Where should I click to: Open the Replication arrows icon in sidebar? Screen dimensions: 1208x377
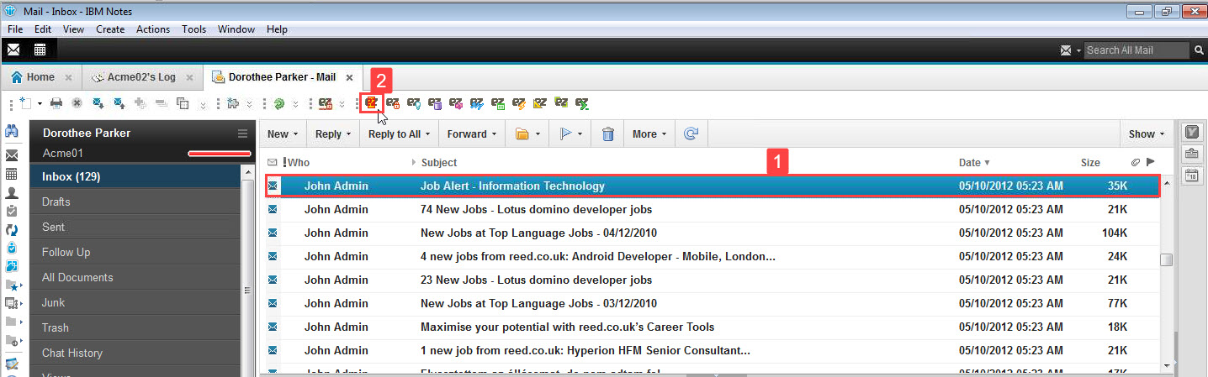[x=12, y=229]
